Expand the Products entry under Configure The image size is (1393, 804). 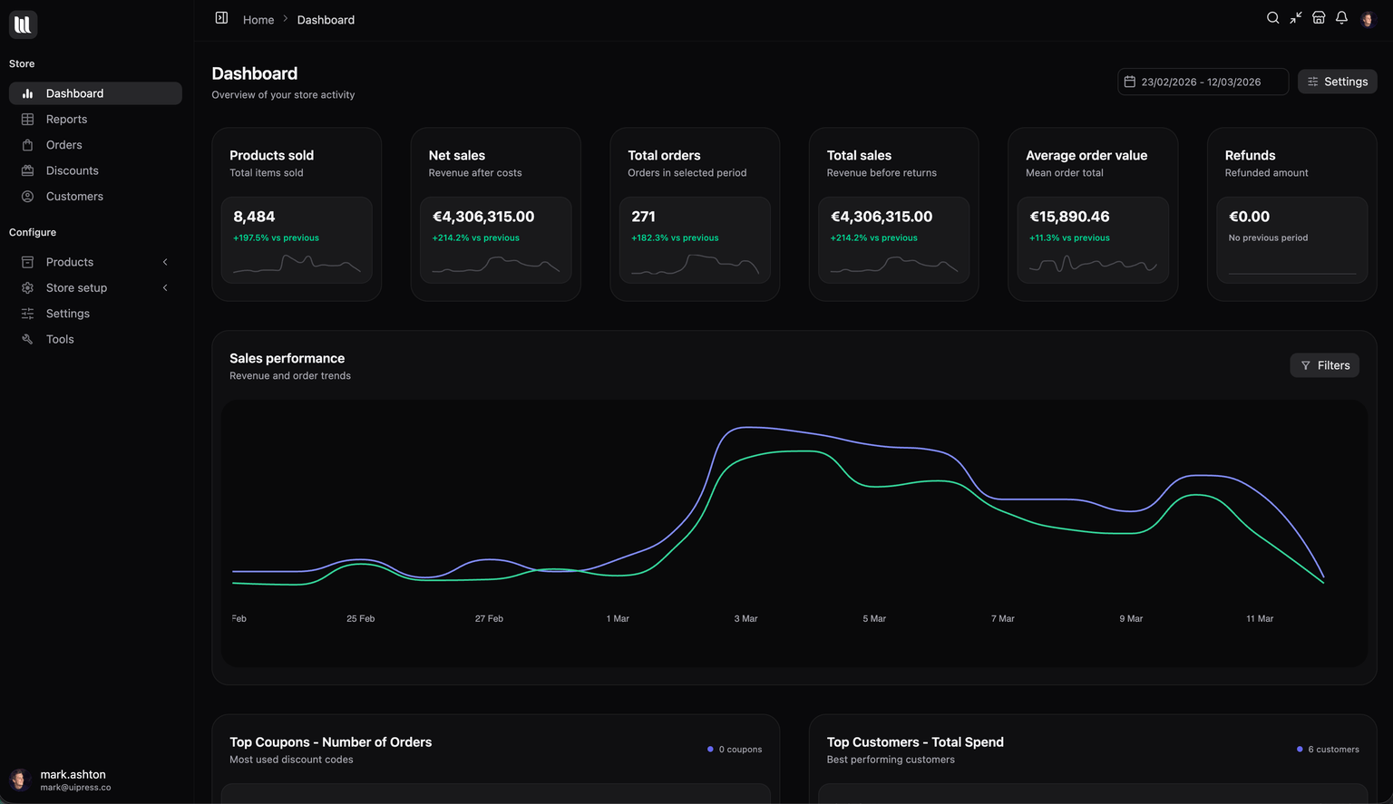coord(94,261)
